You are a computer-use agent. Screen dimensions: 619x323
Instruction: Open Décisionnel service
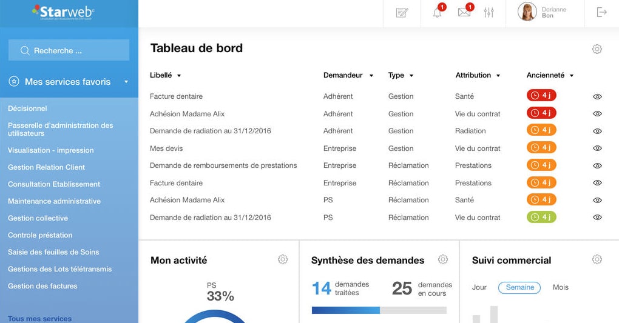pyautogui.click(x=27, y=108)
